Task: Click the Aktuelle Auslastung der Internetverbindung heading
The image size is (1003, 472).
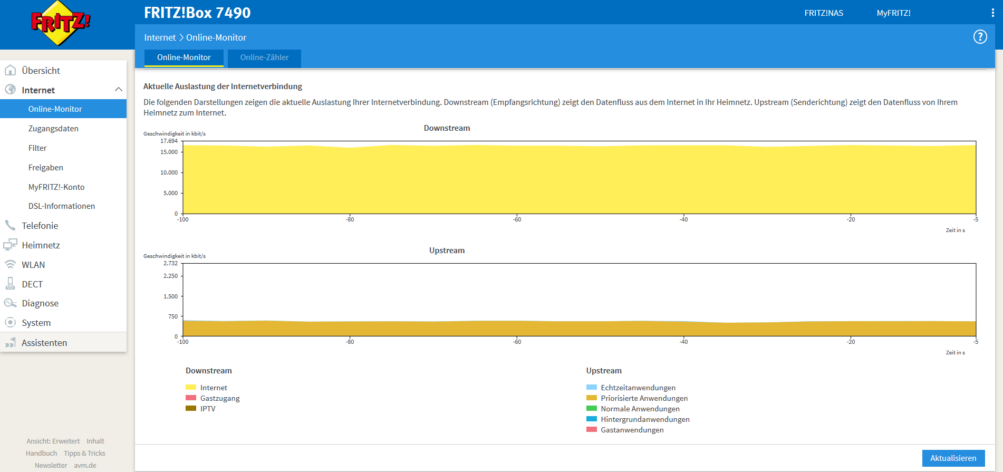Action: click(223, 86)
